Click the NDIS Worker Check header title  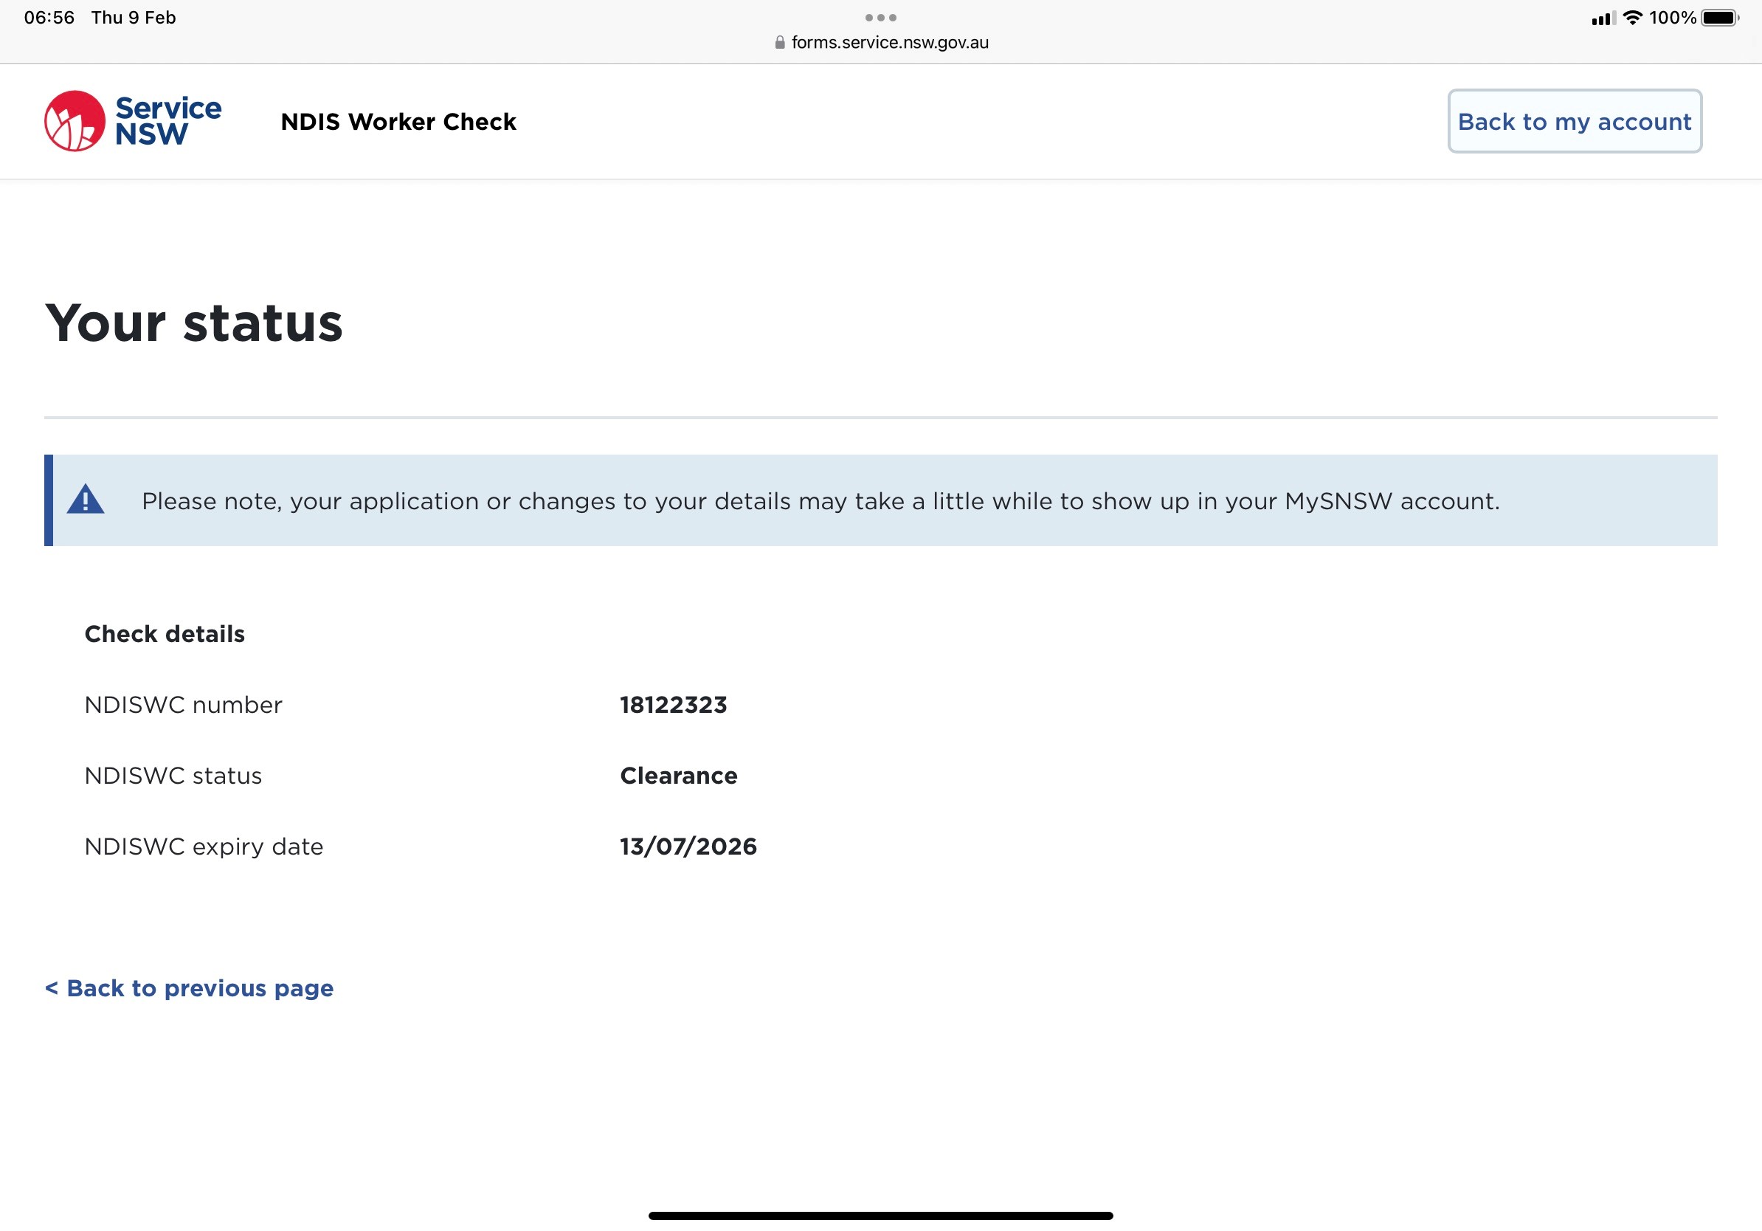pos(398,121)
